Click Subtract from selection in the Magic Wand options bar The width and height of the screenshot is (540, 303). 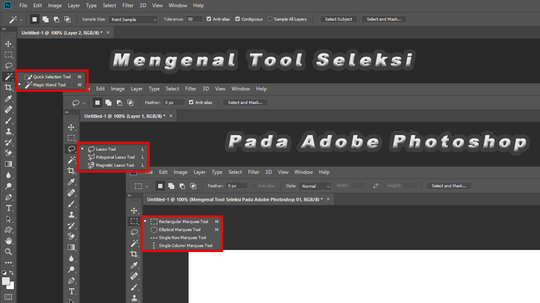click(x=57, y=19)
